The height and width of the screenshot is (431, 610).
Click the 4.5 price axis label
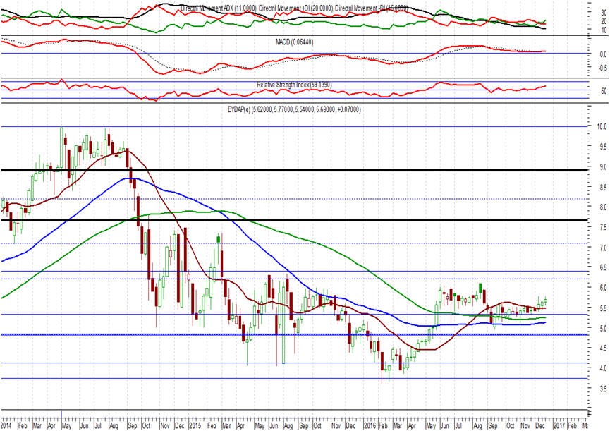tap(603, 348)
